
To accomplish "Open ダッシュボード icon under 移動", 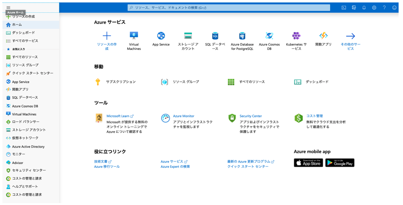I will [x=298, y=82].
